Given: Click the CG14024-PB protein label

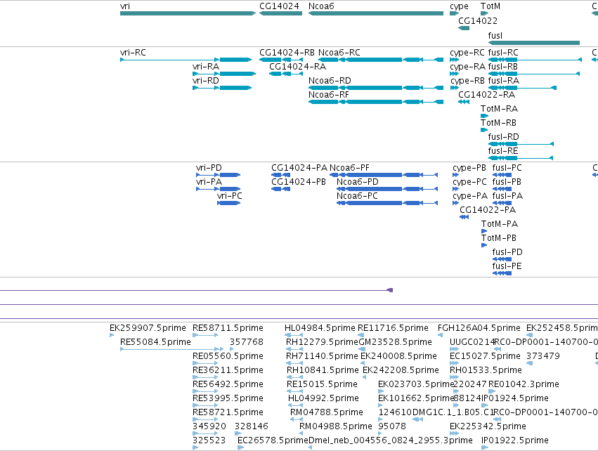Looking at the screenshot, I should tap(299, 182).
